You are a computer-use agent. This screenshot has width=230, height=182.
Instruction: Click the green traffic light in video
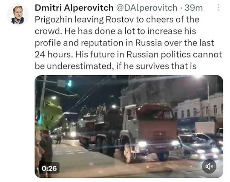70,83
